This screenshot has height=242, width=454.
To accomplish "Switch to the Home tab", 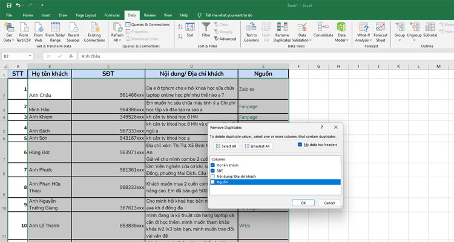I will 28,15.
